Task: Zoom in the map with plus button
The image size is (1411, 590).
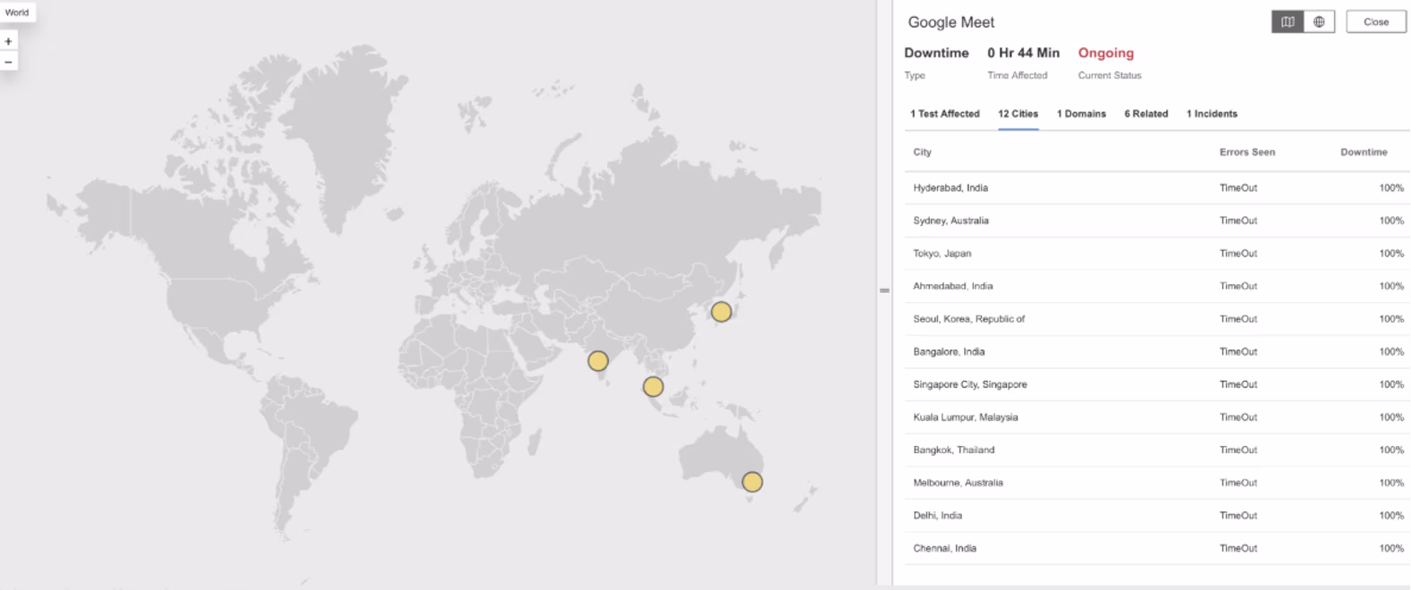Action: (x=8, y=41)
